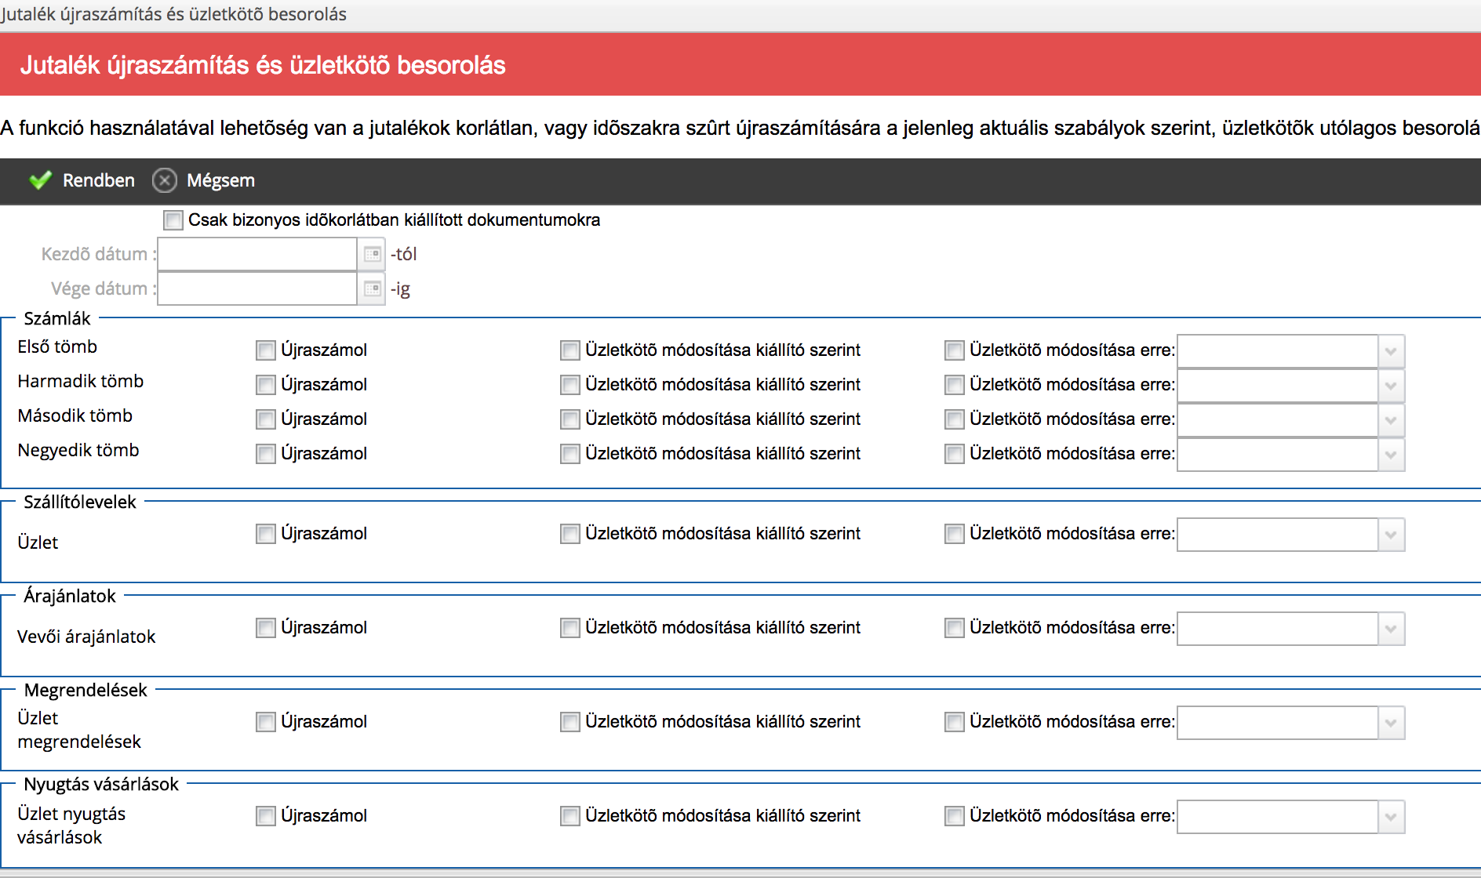
Task: Confirm with the Rendben button label
Action: pyautogui.click(x=99, y=181)
